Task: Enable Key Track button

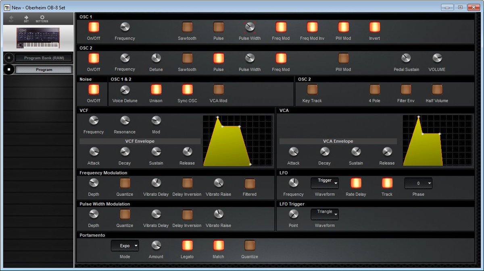Action: pos(312,89)
